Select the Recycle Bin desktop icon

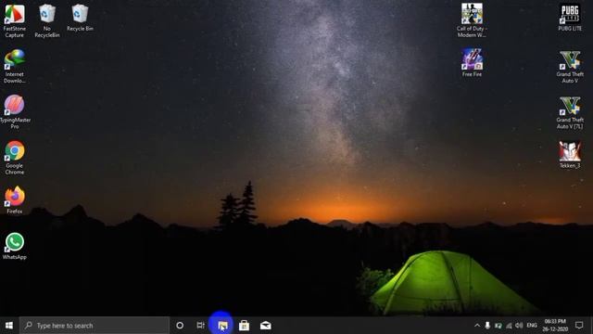tap(80, 18)
